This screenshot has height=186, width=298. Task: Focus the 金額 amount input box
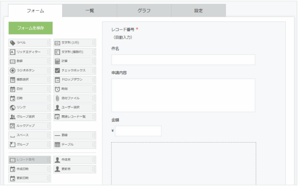138,131
